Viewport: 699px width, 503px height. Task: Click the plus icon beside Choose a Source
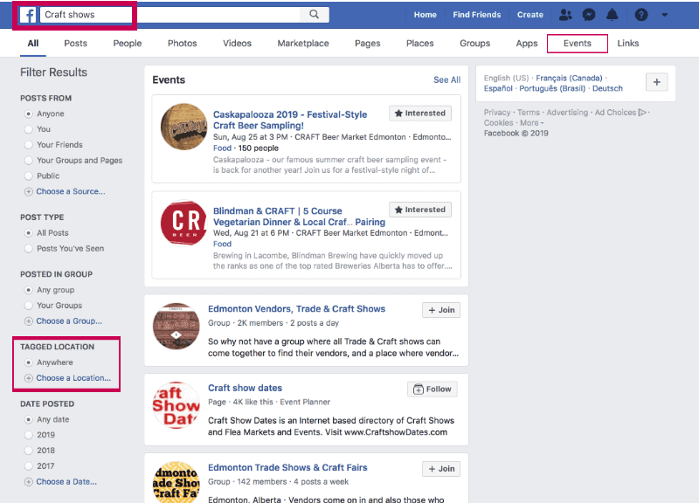pyautogui.click(x=29, y=191)
